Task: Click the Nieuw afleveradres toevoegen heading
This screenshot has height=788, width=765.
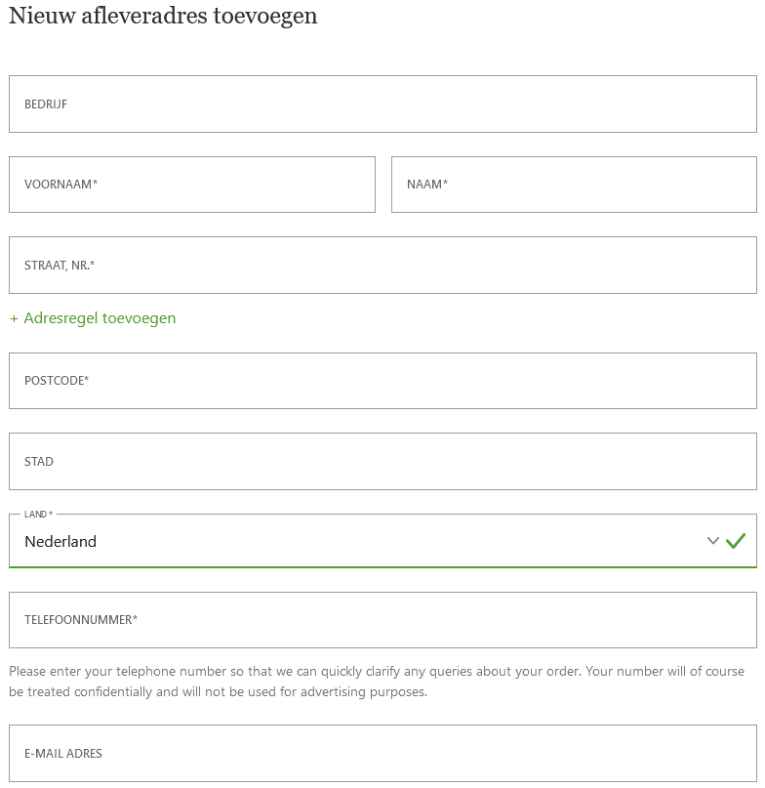Action: 163,16
